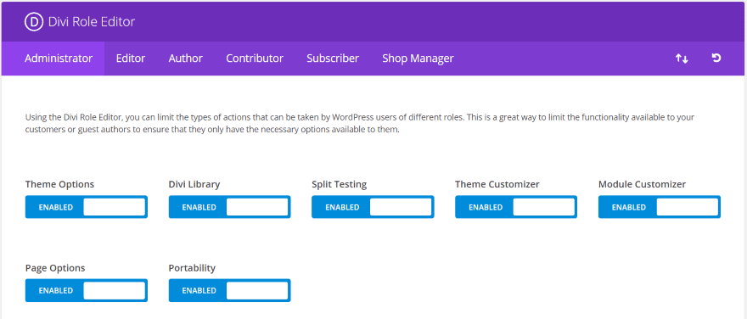Click the Divi logo icon

click(x=34, y=22)
